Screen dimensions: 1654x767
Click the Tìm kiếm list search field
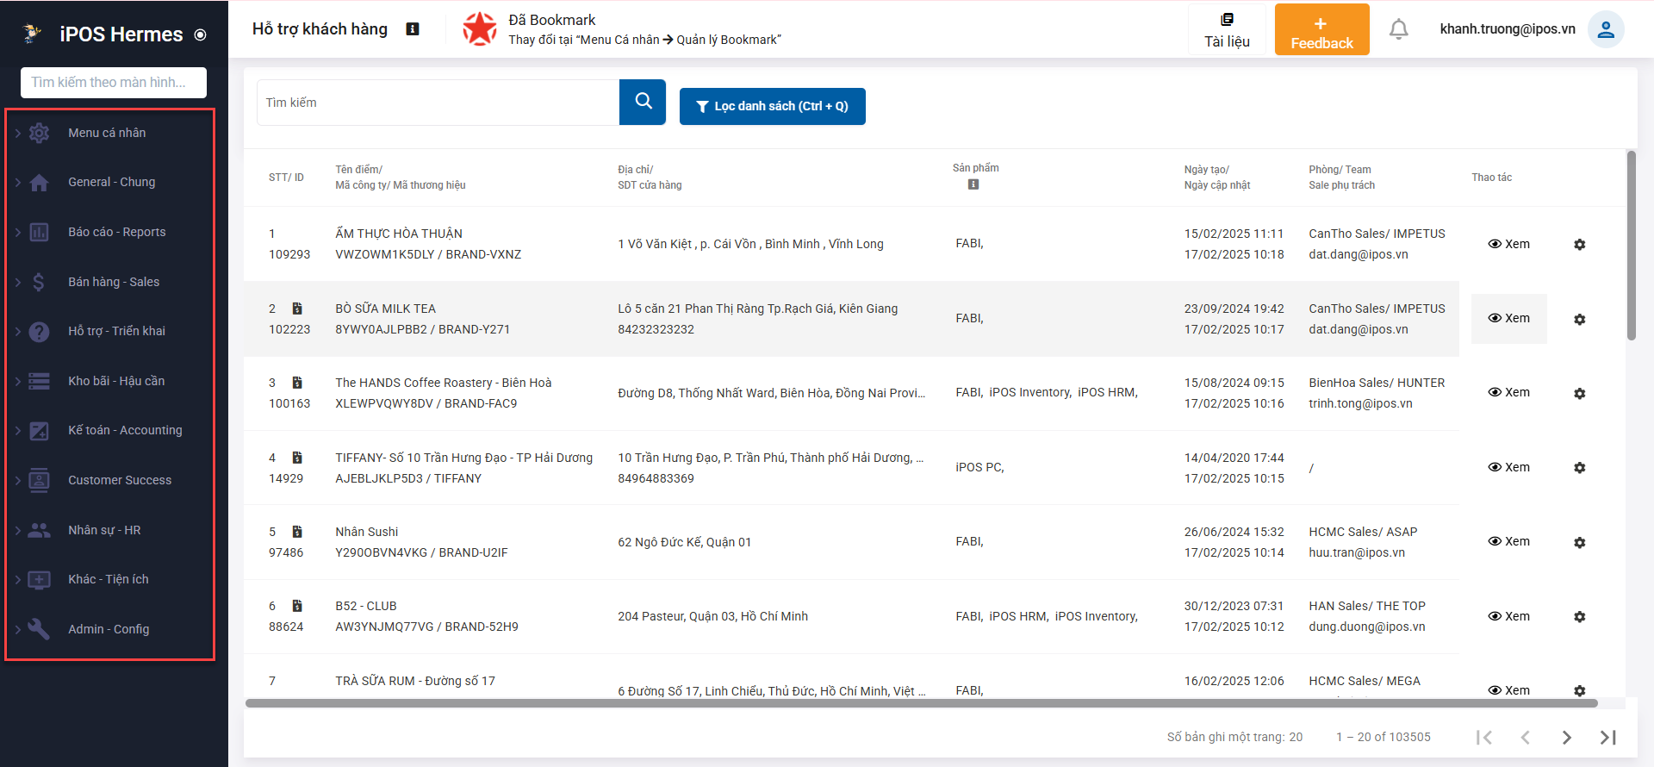[438, 103]
